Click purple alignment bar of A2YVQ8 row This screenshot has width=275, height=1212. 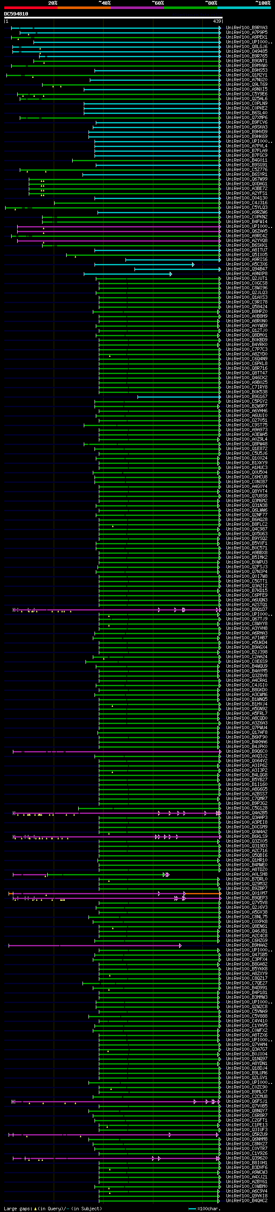pos(119,241)
